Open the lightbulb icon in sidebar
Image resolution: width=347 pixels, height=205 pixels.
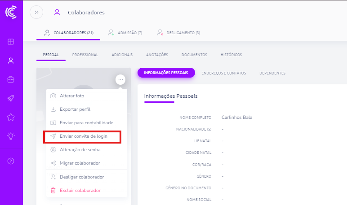tap(11, 136)
